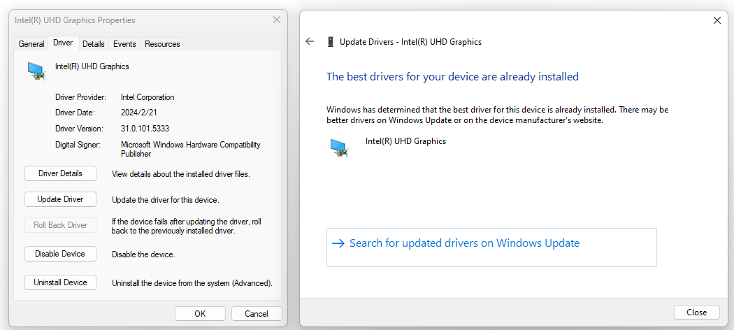
Task: Click the Update Driver button
Action: coord(60,199)
